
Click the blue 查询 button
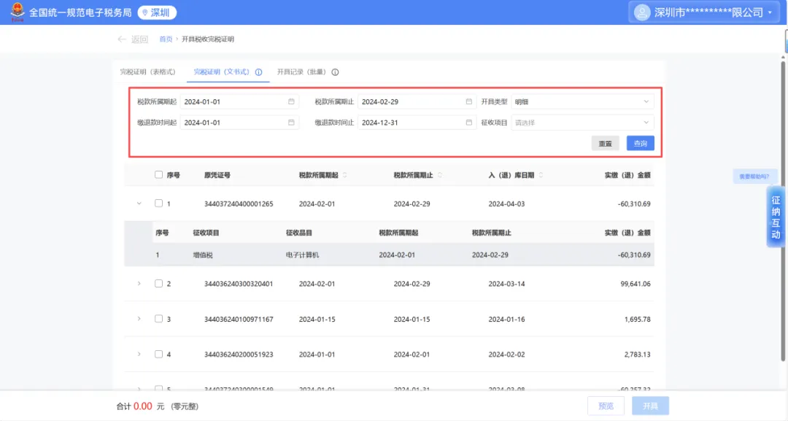pos(641,143)
